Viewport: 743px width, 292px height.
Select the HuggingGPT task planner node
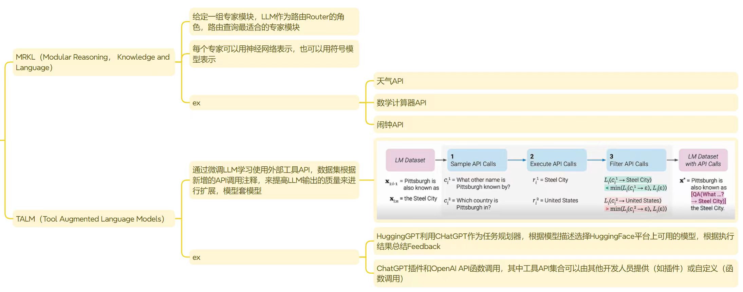pos(555,241)
